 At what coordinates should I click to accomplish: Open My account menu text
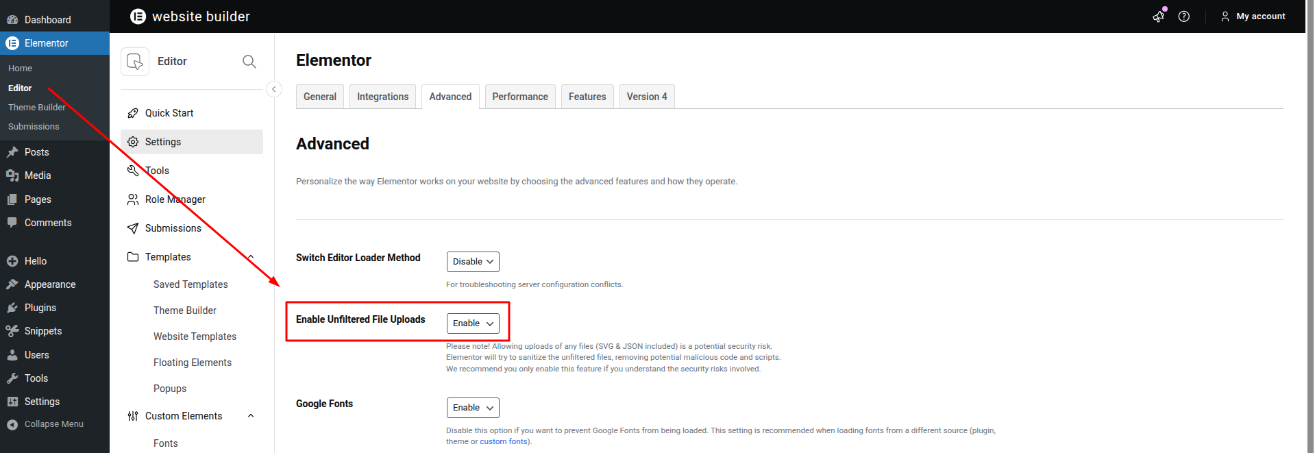(x=1261, y=16)
